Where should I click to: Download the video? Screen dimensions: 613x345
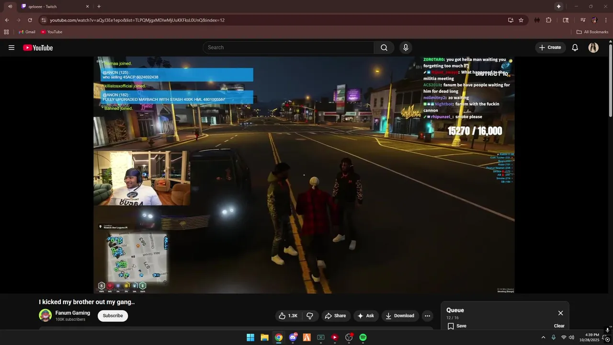point(400,316)
